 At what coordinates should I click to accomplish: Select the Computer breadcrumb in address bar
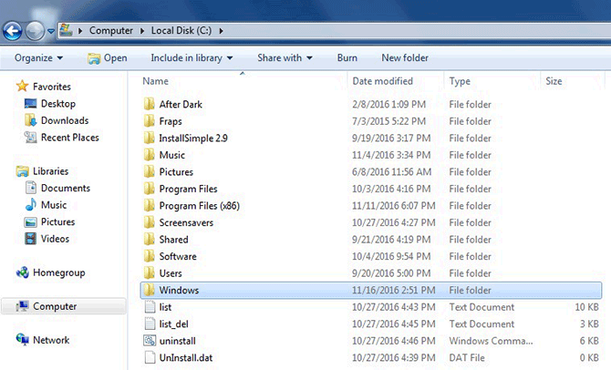(x=111, y=30)
